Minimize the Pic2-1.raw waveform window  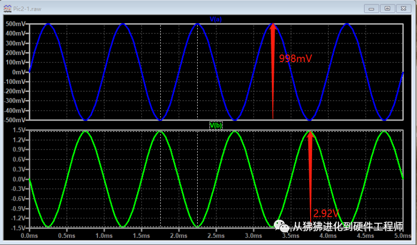tap(371, 9)
